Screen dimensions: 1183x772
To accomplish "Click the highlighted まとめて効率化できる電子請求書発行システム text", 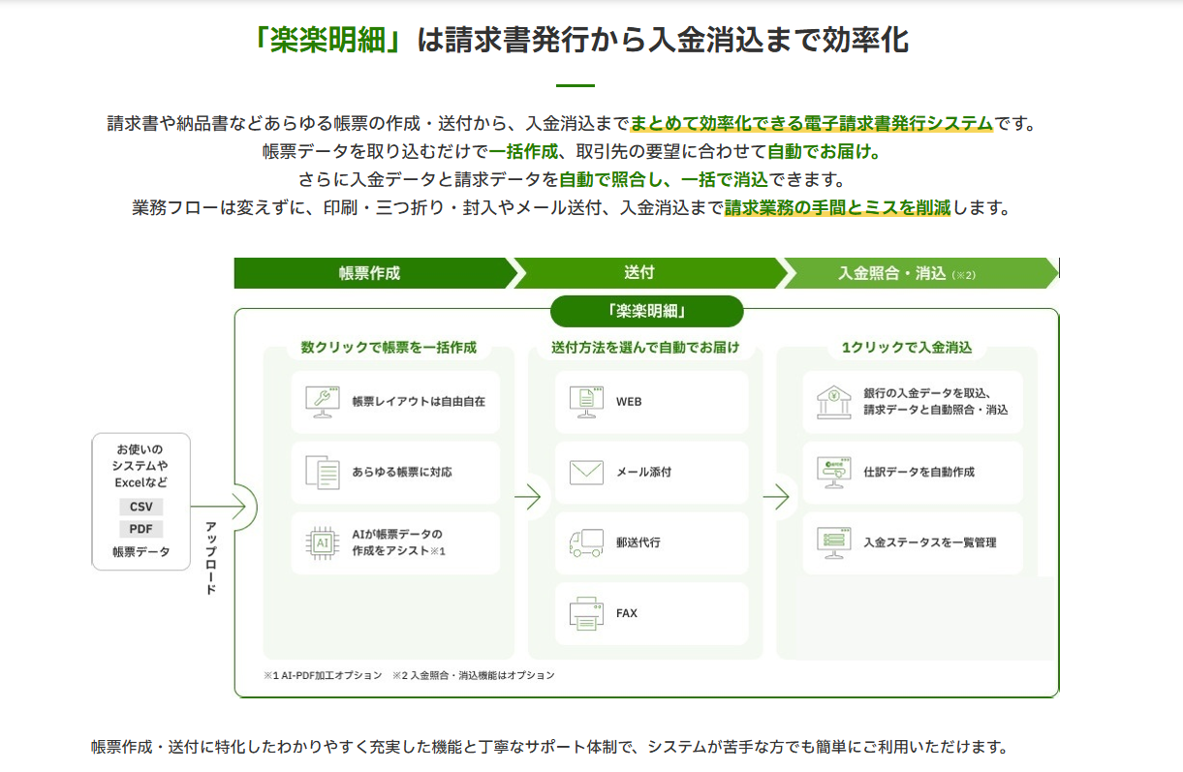I will (812, 124).
